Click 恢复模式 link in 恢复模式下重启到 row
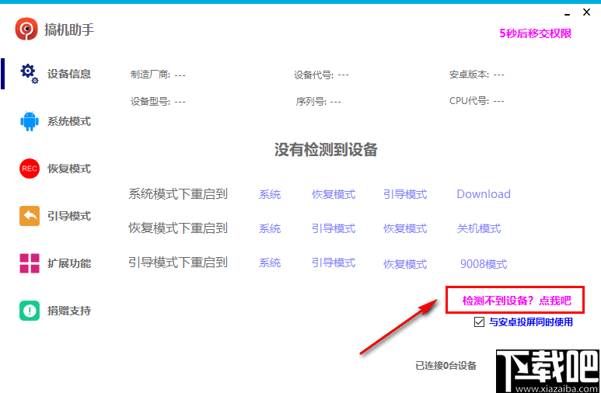This screenshot has height=393, width=601. pyautogui.click(x=405, y=228)
